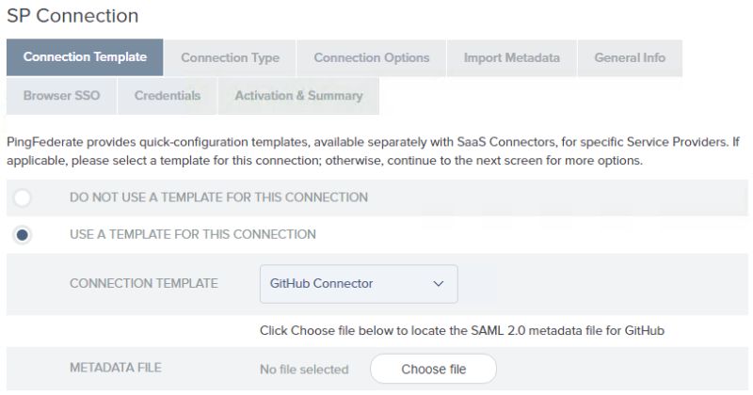Screen dimensions: 753x395
Task: Open the Credentials tab
Action: 167,96
